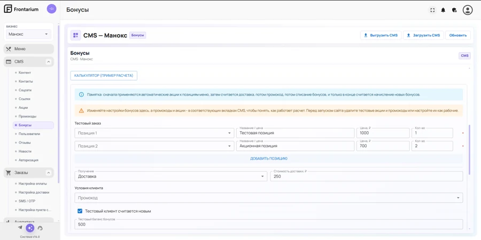This screenshot has width=481, height=240.
Task: Click the sidebar vertical scrollbar
Action: tap(58, 104)
